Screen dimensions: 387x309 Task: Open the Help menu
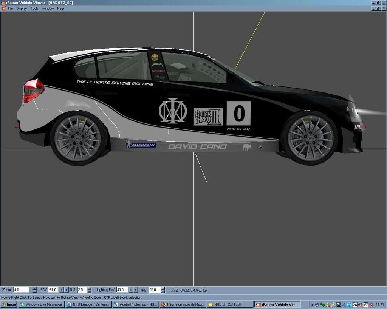pyautogui.click(x=60, y=8)
